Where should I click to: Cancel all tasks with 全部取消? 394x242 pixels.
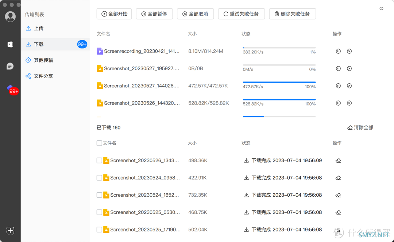click(195, 14)
